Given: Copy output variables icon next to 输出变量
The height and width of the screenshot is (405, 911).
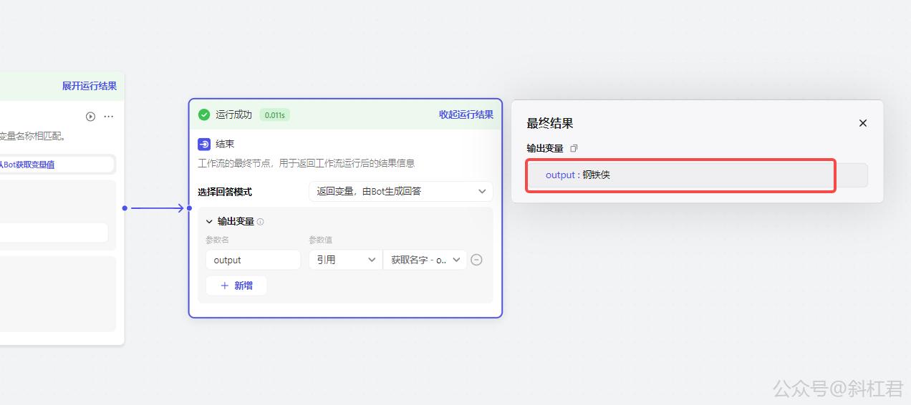Looking at the screenshot, I should (x=574, y=148).
